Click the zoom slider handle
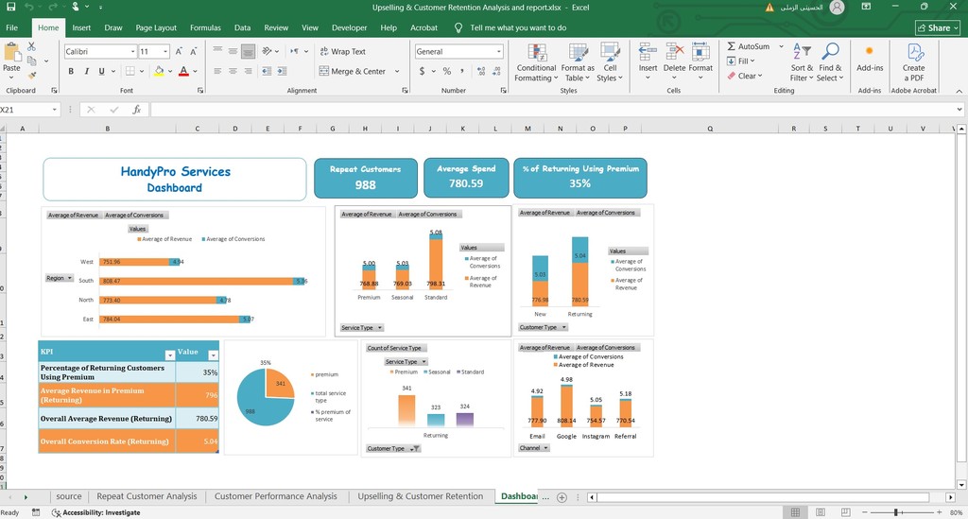The width and height of the screenshot is (968, 519). coord(896,512)
